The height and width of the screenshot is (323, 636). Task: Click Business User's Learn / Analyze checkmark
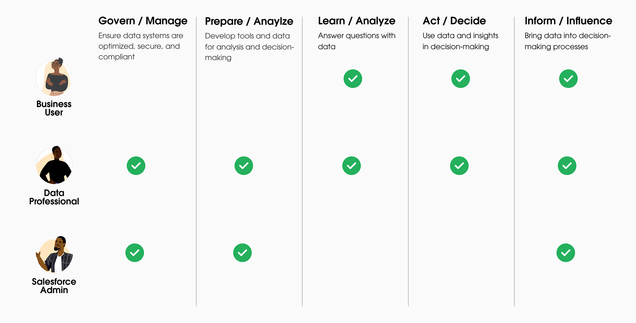coord(353,79)
